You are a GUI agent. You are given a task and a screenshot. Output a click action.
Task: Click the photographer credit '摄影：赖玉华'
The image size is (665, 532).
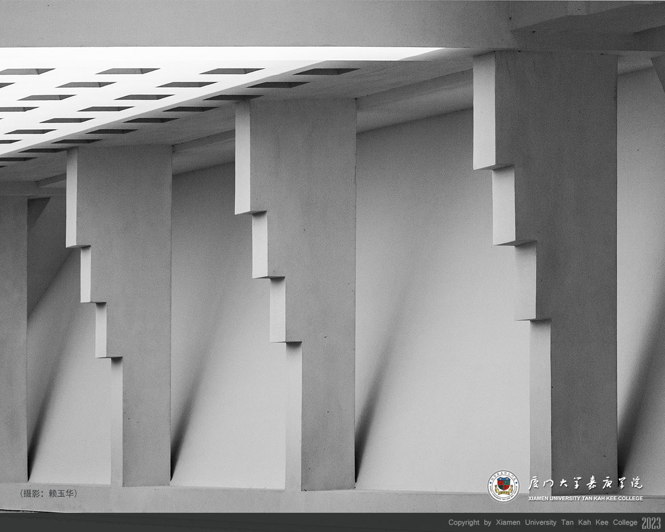coord(48,493)
